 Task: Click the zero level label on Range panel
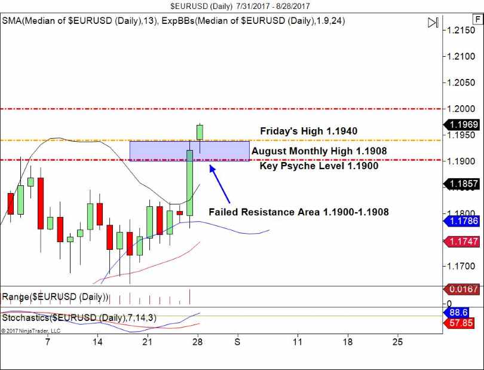click(449, 302)
